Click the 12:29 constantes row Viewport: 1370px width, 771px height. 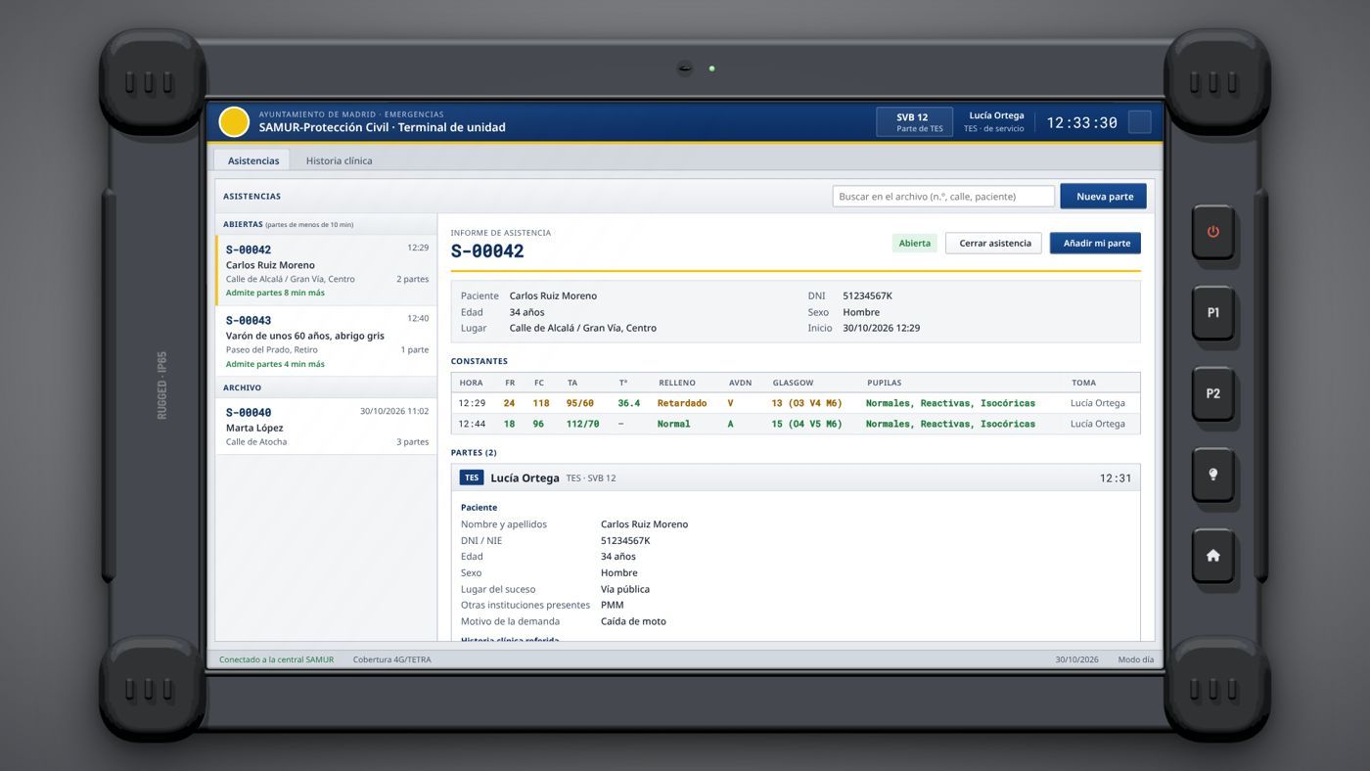(796, 403)
